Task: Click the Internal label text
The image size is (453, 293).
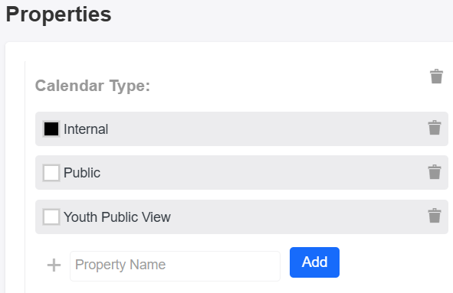Action: point(86,129)
